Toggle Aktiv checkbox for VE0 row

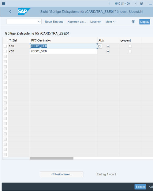pos(108,51)
